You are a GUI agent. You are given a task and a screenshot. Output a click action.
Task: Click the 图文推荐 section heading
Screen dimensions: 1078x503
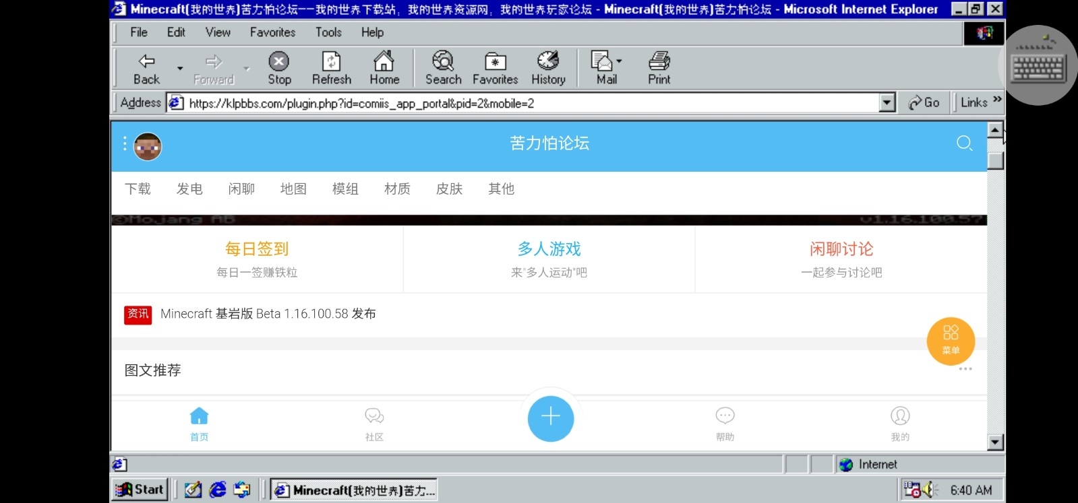[153, 370]
